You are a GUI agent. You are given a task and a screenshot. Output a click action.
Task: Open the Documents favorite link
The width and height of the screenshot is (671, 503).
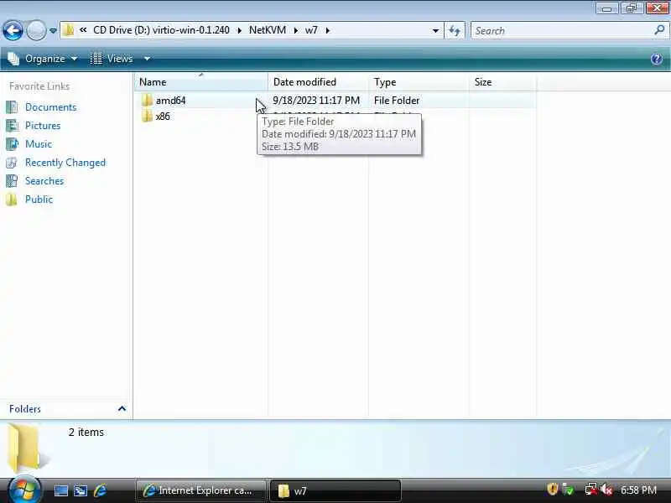[50, 107]
